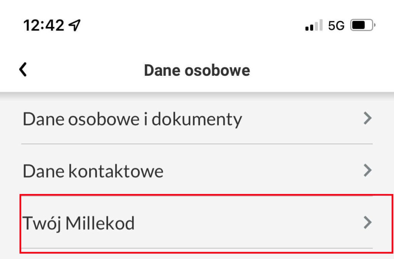Tap the Dane osobowe screen title
The width and height of the screenshot is (394, 259).
197,70
